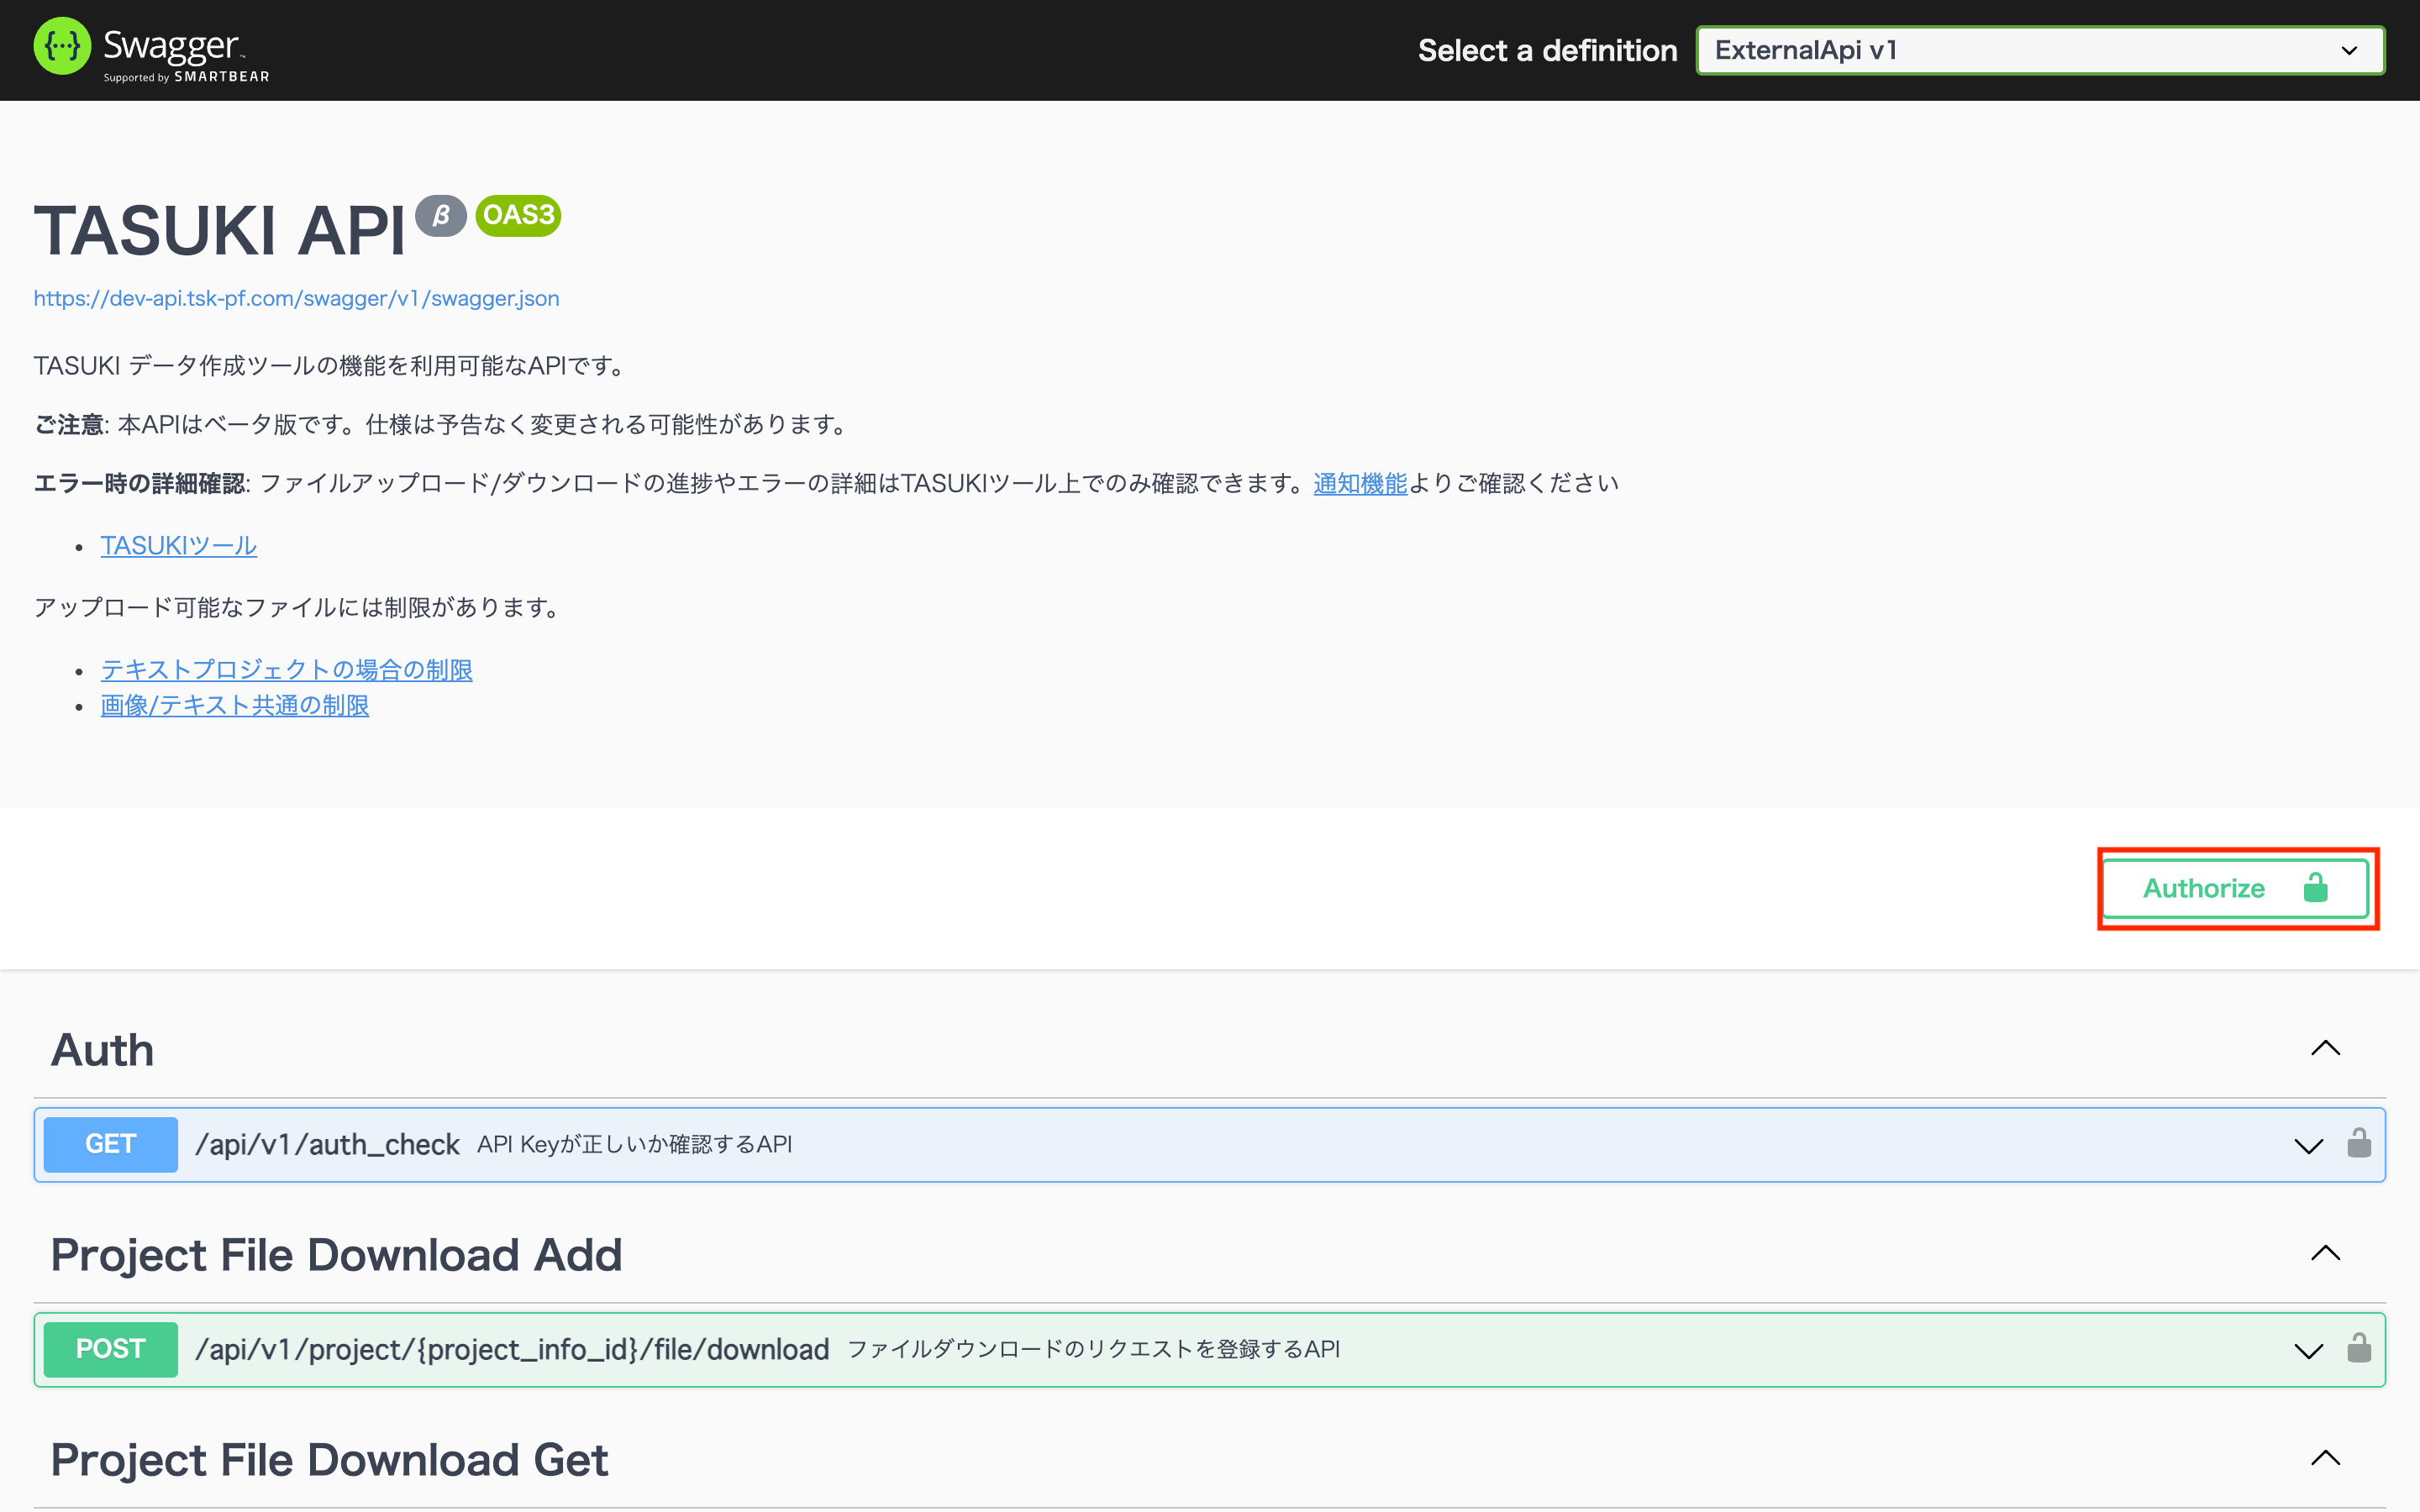Click the GET method badge
The image size is (2420, 1512).
(x=110, y=1144)
